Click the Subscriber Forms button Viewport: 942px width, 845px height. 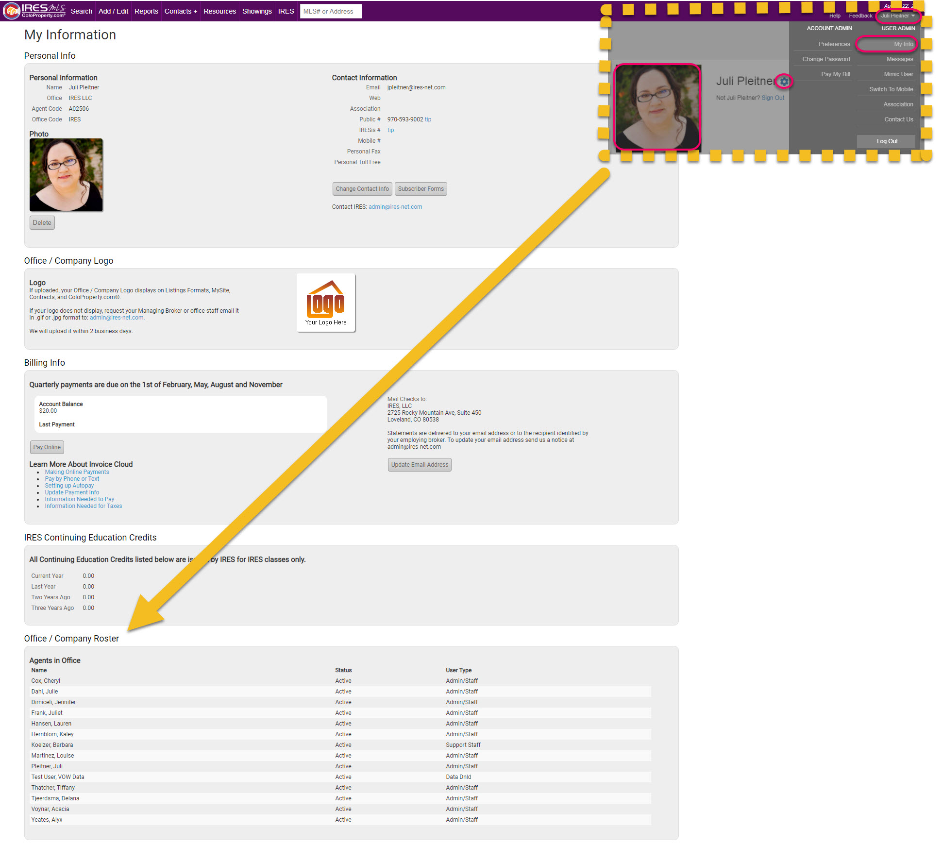point(421,189)
